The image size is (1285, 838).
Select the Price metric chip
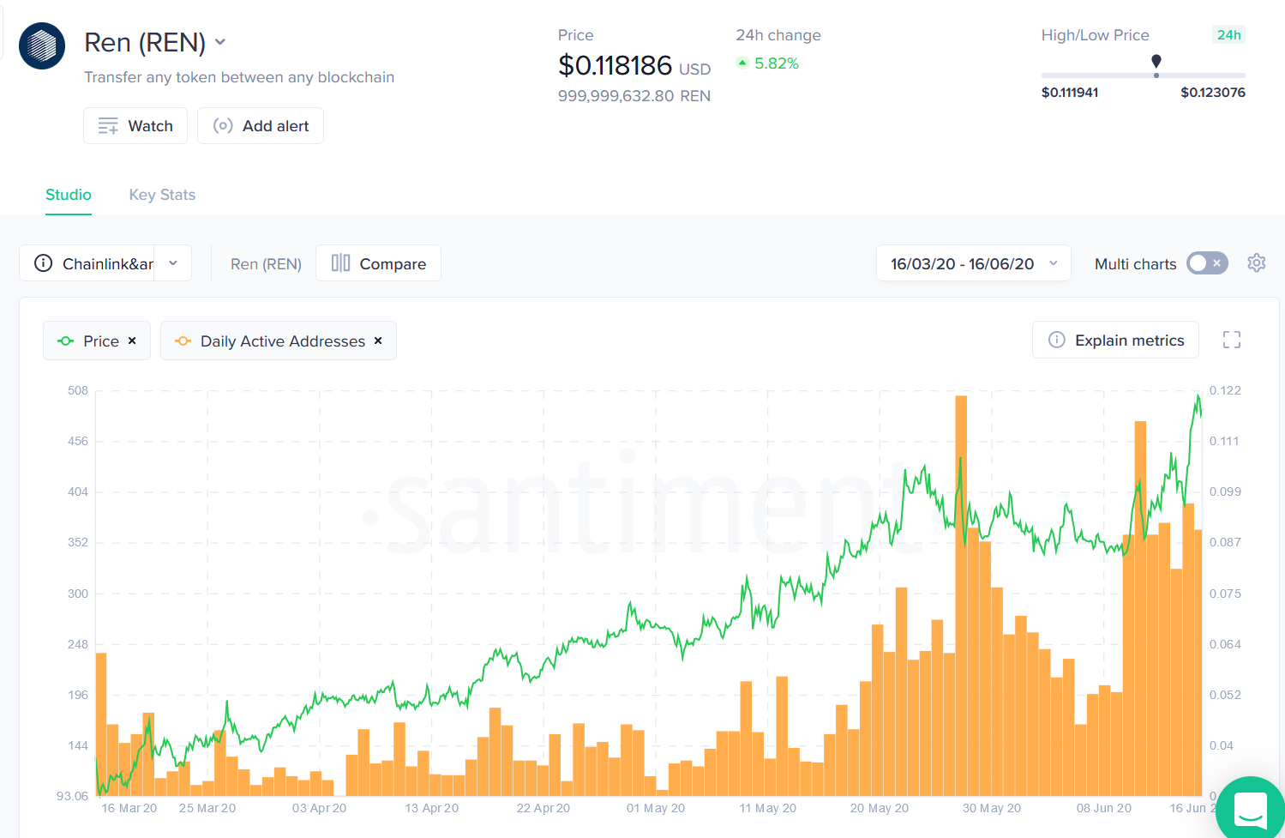click(x=97, y=341)
